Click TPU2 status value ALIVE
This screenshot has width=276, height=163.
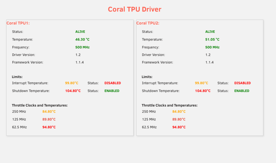click(210, 32)
